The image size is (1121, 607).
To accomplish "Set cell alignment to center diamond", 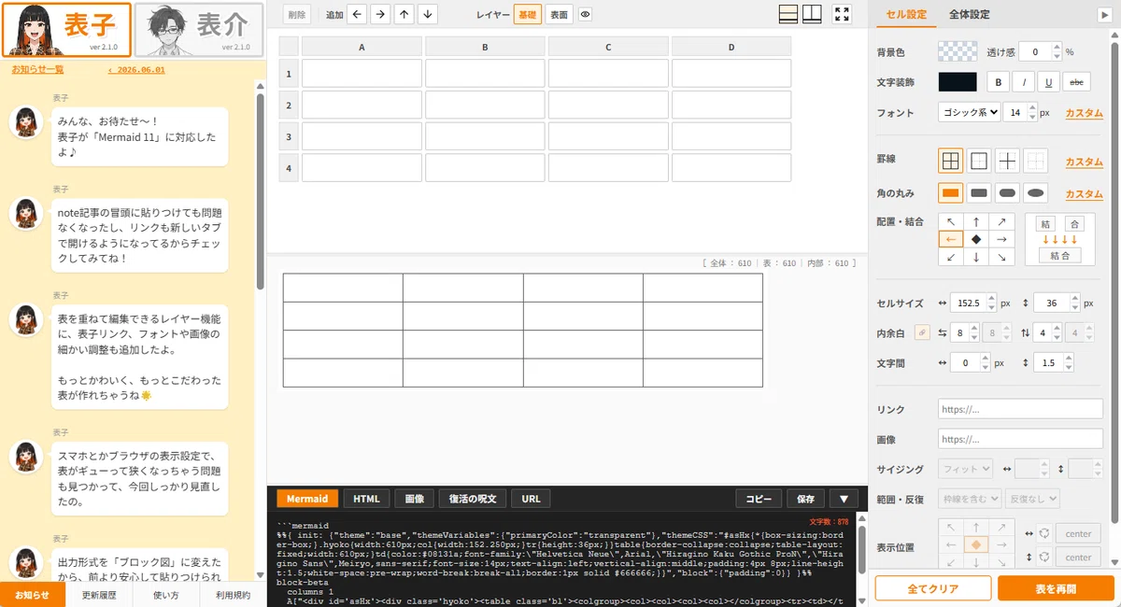I will (x=976, y=239).
